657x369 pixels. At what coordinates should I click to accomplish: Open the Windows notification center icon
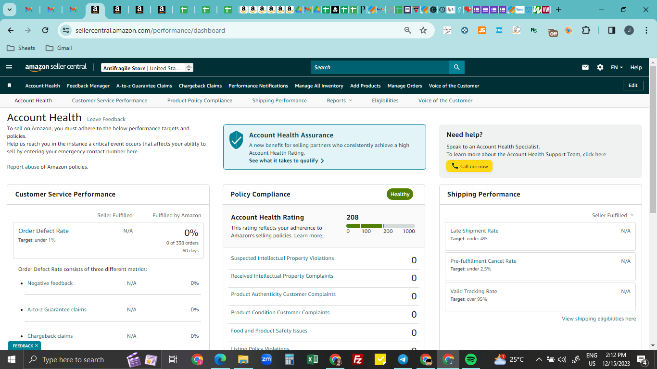click(x=642, y=359)
